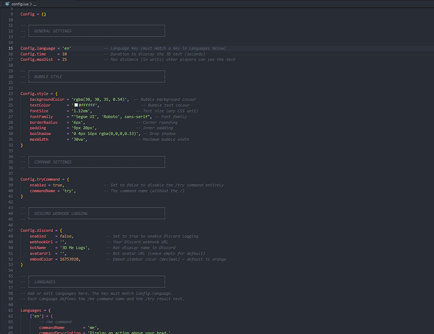Click the Config.maxDist value 25
This screenshot has height=334, width=434.
click(64, 59)
